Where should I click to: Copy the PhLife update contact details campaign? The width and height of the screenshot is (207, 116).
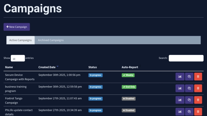(189, 112)
